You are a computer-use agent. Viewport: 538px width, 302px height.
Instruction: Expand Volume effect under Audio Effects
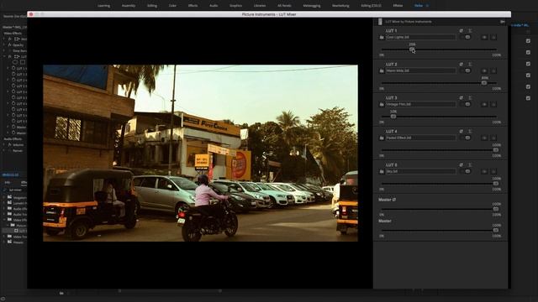coord(4,145)
